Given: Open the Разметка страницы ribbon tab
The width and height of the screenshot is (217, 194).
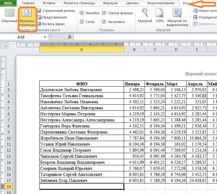Looking at the screenshot, I should 79,3.
